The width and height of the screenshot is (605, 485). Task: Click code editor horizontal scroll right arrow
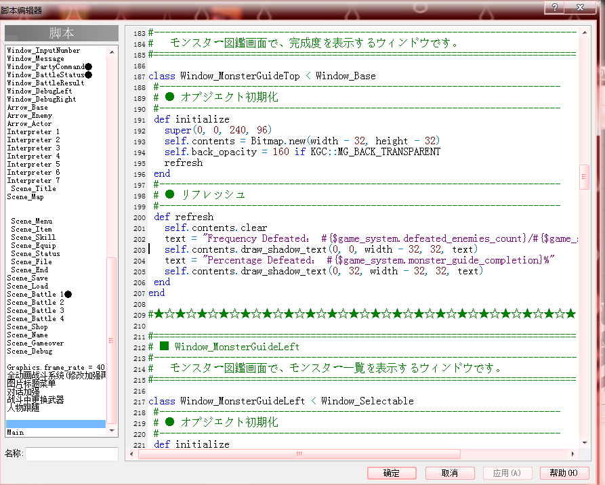[x=573, y=454]
